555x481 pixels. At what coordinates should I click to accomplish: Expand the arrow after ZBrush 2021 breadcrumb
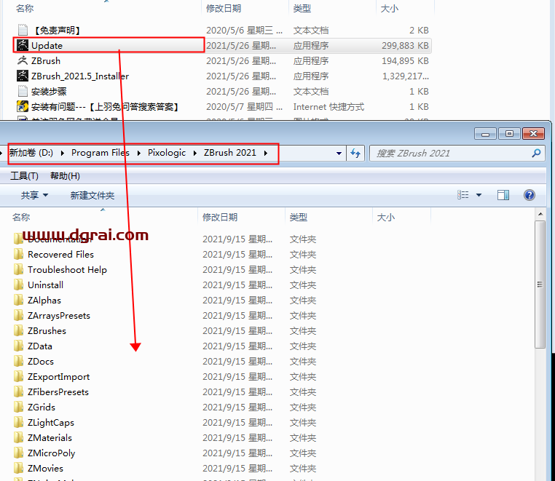(x=266, y=153)
